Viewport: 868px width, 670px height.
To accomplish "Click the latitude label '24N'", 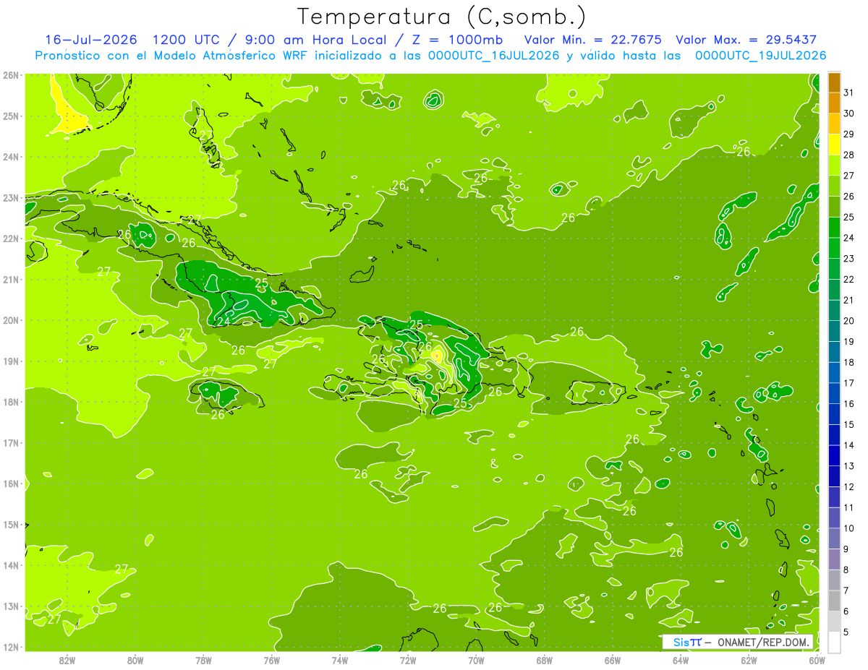I will pyautogui.click(x=10, y=157).
